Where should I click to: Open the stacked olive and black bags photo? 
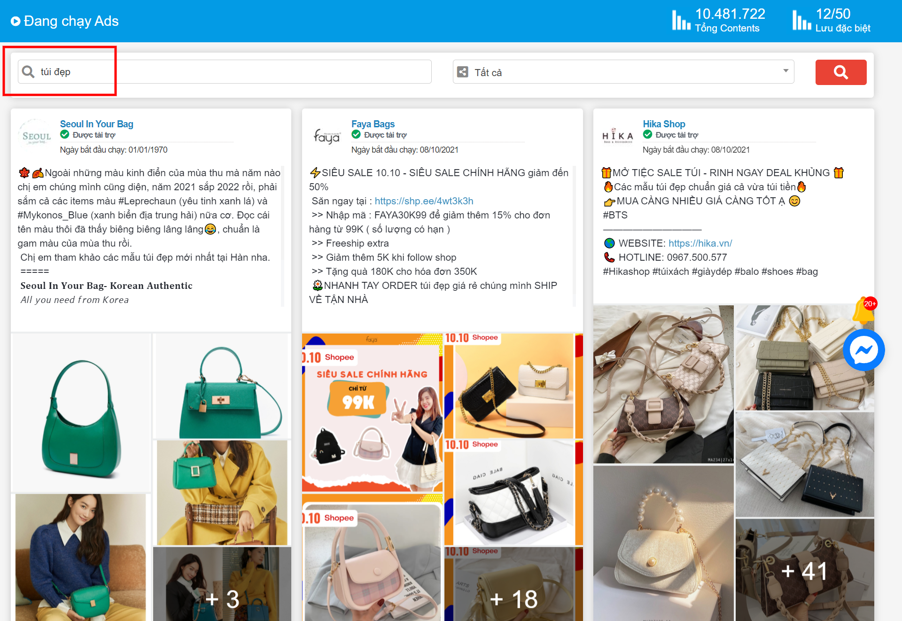(x=805, y=358)
